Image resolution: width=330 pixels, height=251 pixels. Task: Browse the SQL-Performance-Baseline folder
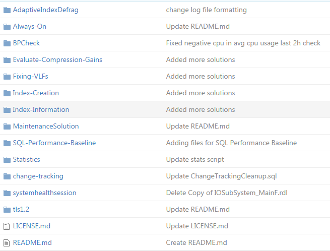54,143
